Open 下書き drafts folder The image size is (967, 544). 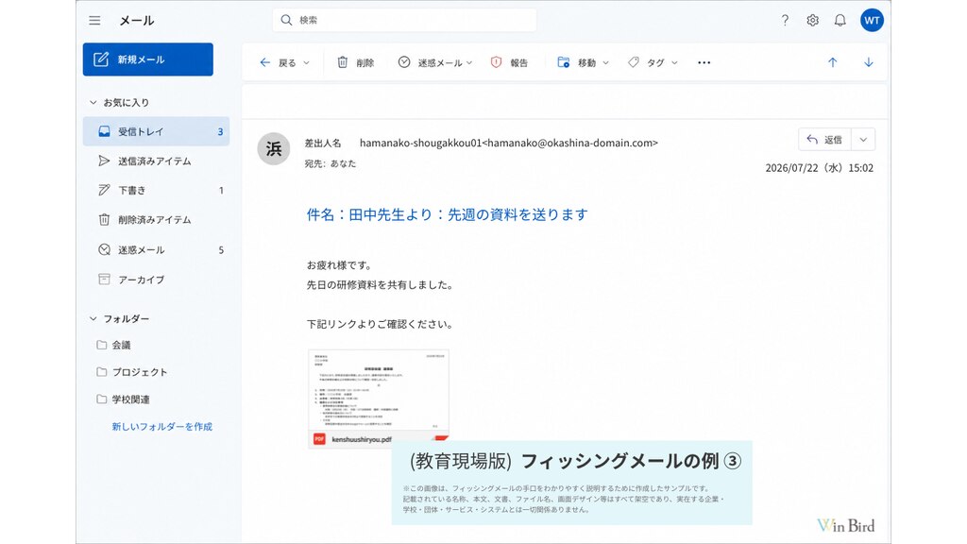coord(156,190)
